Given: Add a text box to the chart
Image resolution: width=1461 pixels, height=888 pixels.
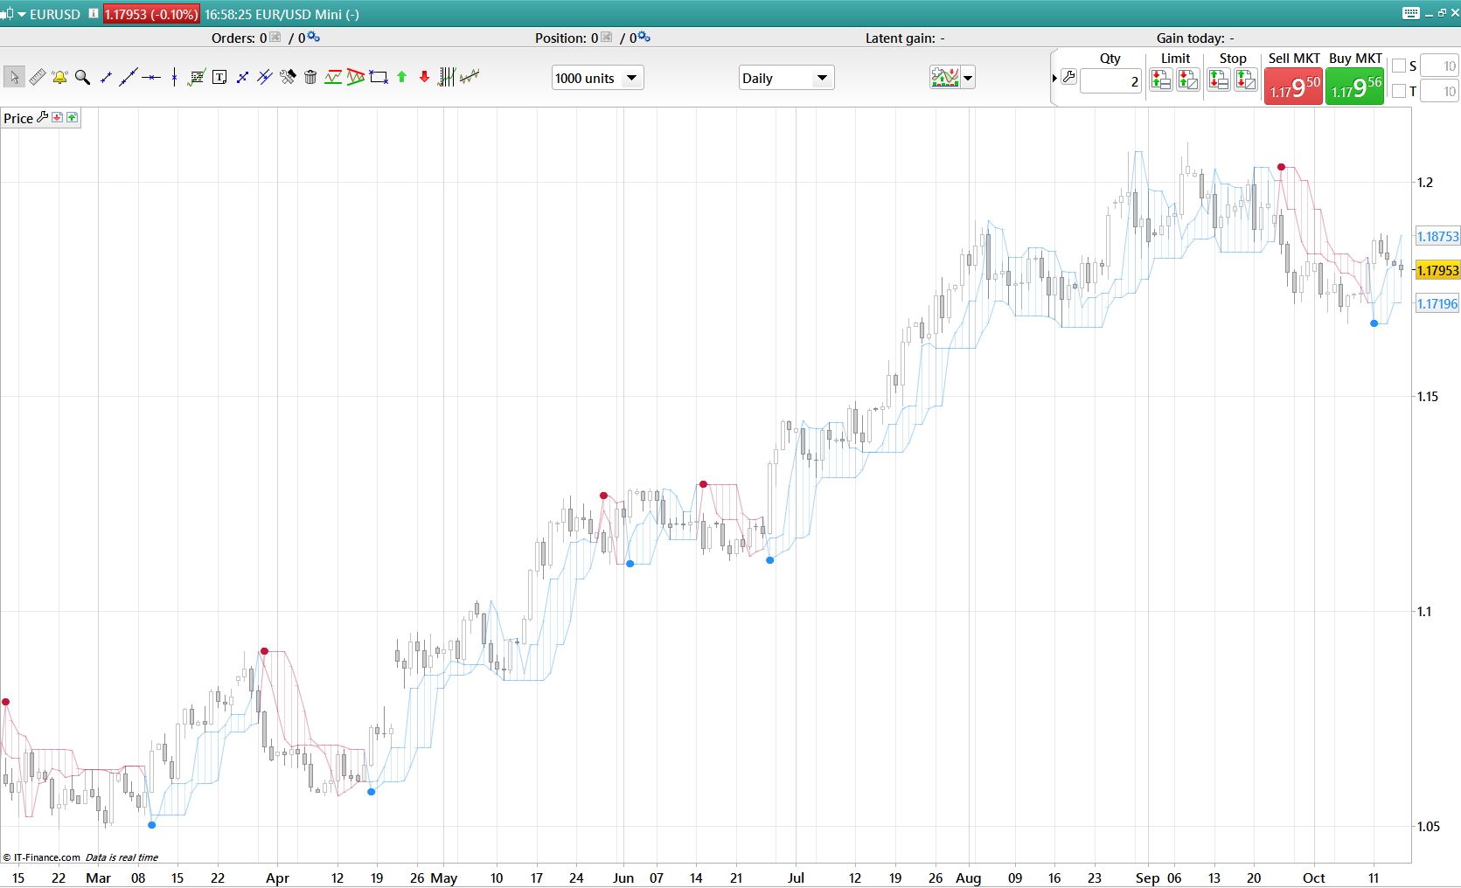Looking at the screenshot, I should pos(219,77).
